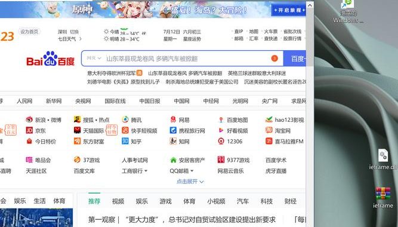Screen dimensions: 398x227
Task: Open the Sina Weibo site icon
Action: [29, 119]
